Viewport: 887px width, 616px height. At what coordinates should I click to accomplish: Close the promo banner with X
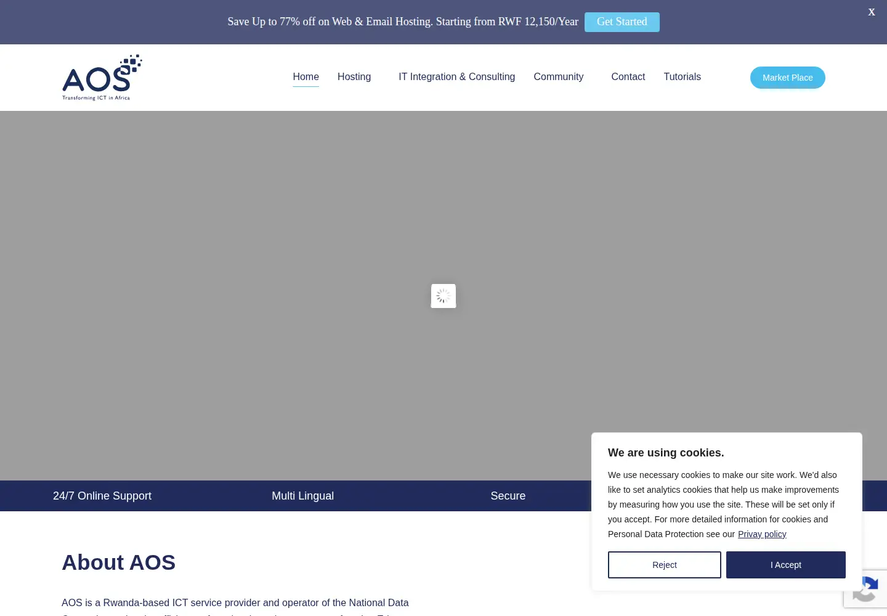pos(872,12)
